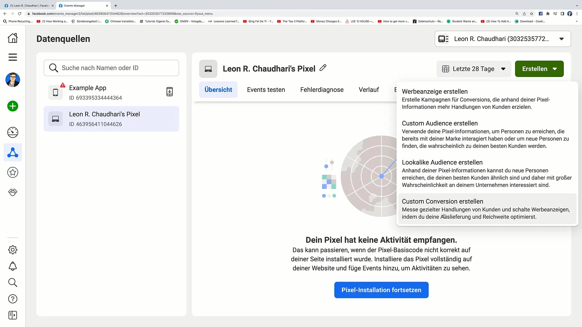Click the hamburger menu icon
The width and height of the screenshot is (582, 327).
tap(12, 57)
